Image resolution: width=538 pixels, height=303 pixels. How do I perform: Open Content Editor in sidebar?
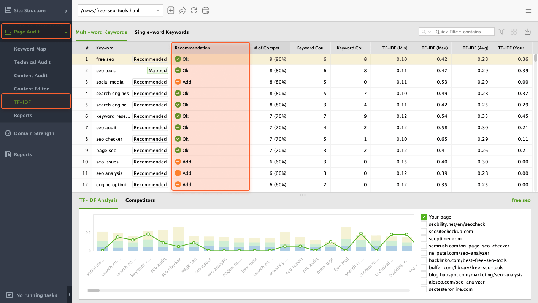32,89
